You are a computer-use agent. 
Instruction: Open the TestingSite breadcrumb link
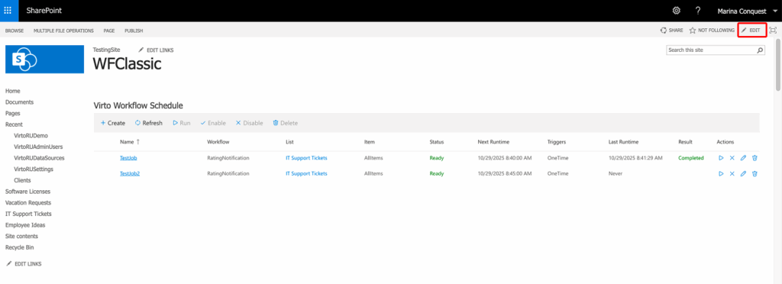click(x=106, y=50)
